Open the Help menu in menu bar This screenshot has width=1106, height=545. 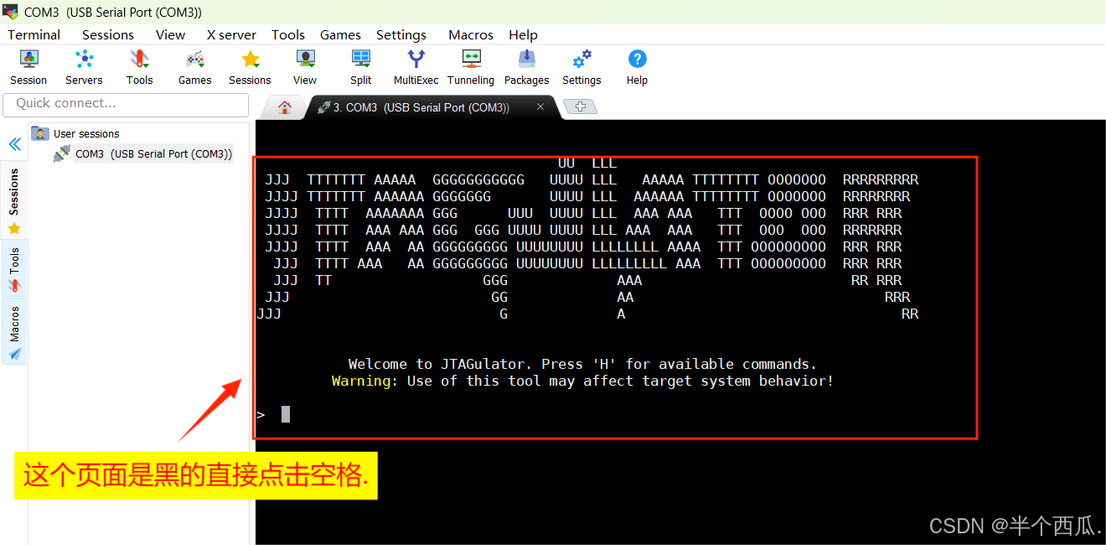[x=523, y=34]
